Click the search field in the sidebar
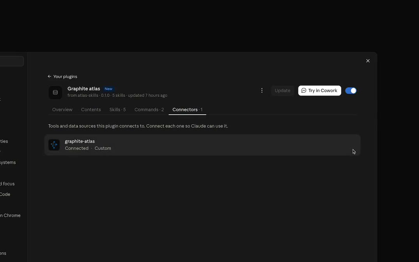Viewport: 419px width, 262px height. pos(12,61)
